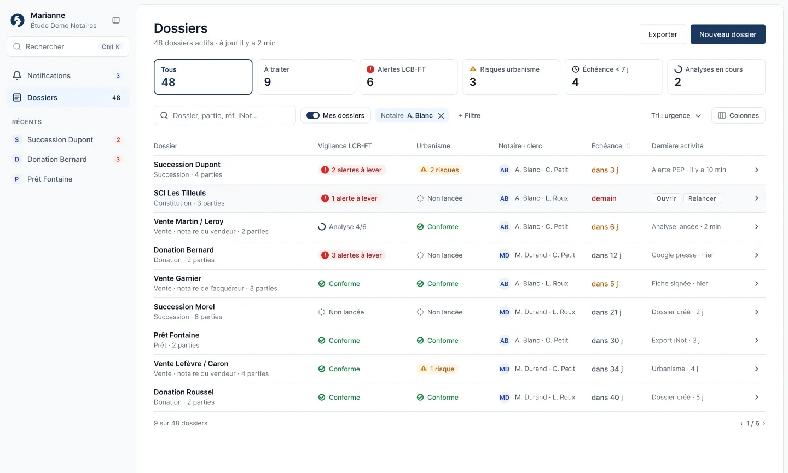Open Notifications from the bell icon
The image size is (788, 473).
click(17, 75)
